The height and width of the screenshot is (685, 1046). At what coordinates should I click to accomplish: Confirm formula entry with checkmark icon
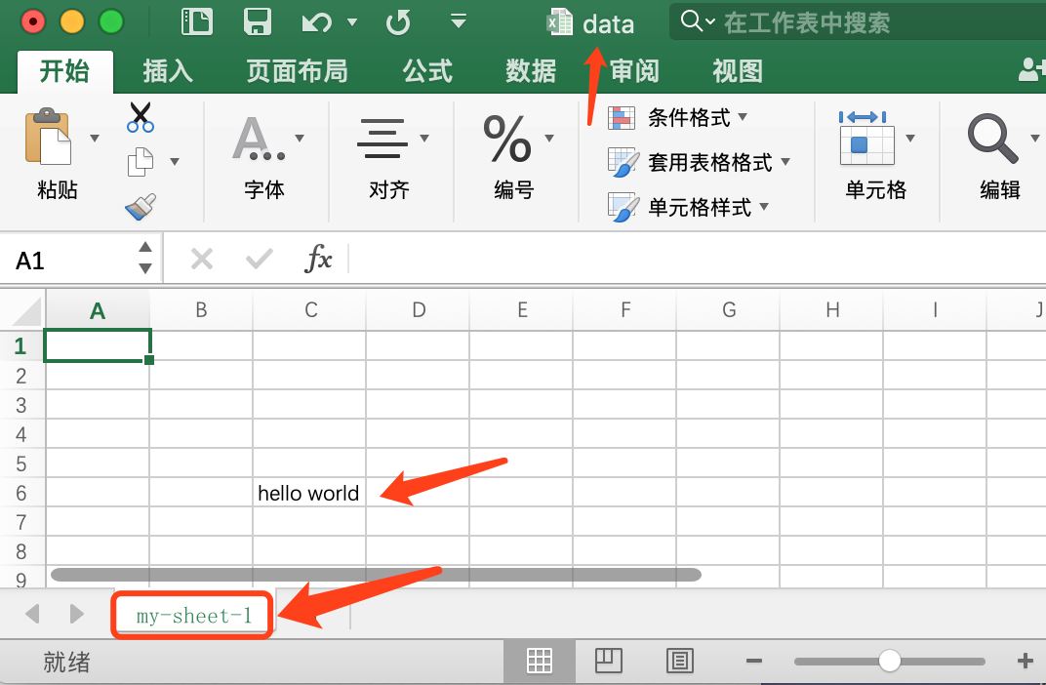[x=259, y=259]
